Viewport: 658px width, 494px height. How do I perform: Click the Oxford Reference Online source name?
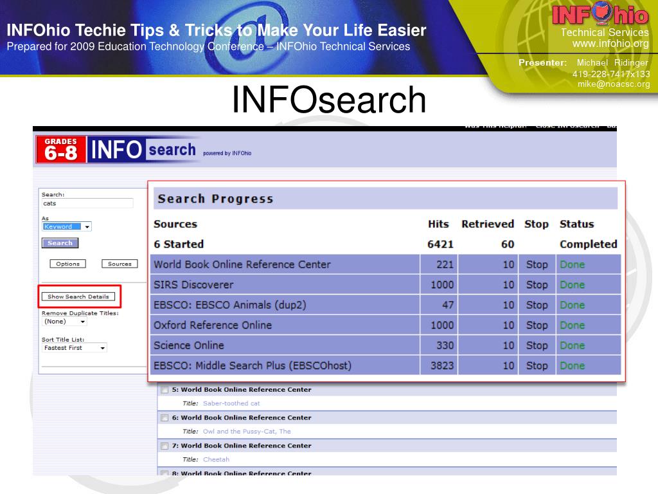pos(213,325)
